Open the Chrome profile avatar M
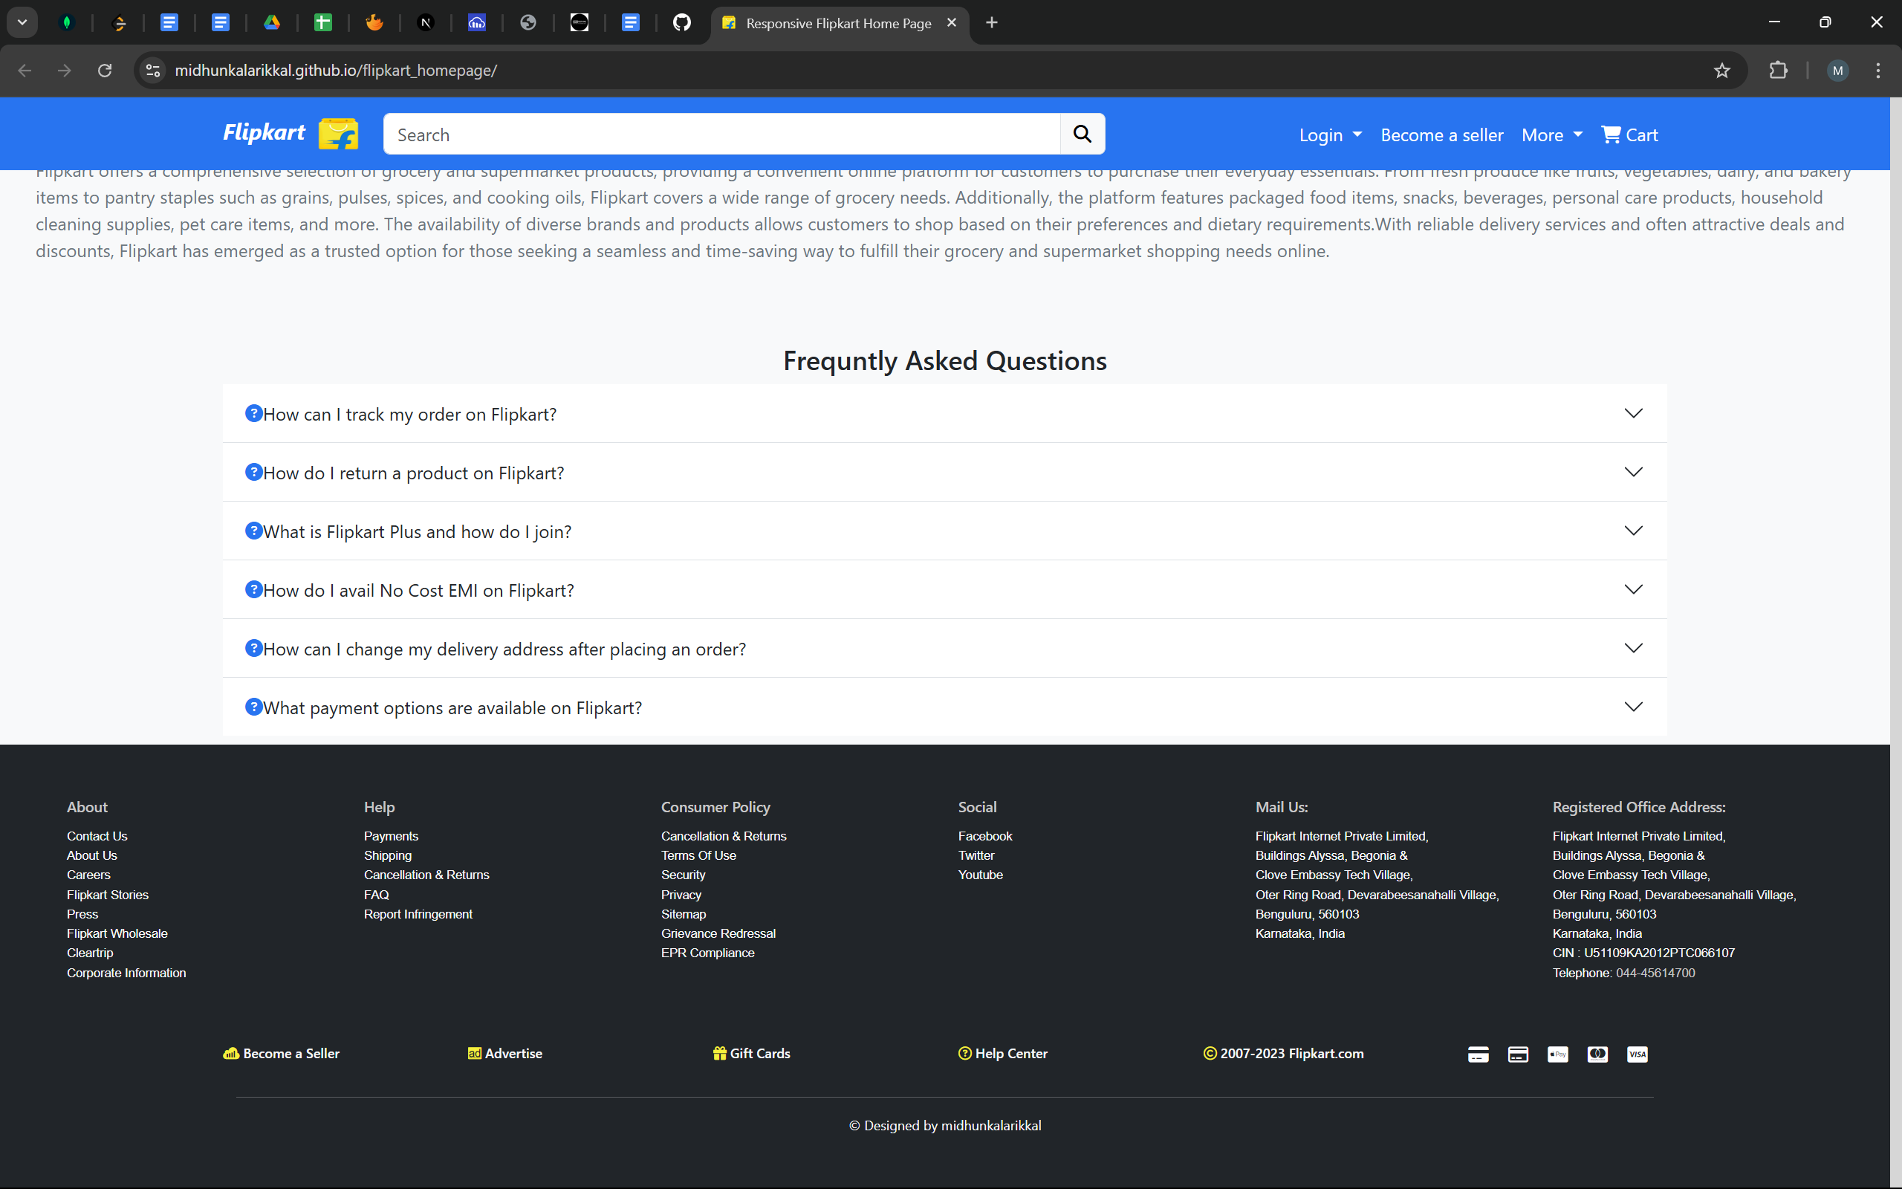 [1837, 70]
